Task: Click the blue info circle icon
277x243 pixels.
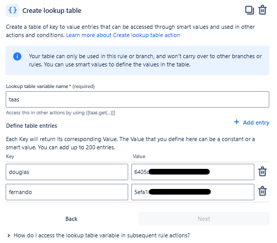Action: click(x=17, y=57)
